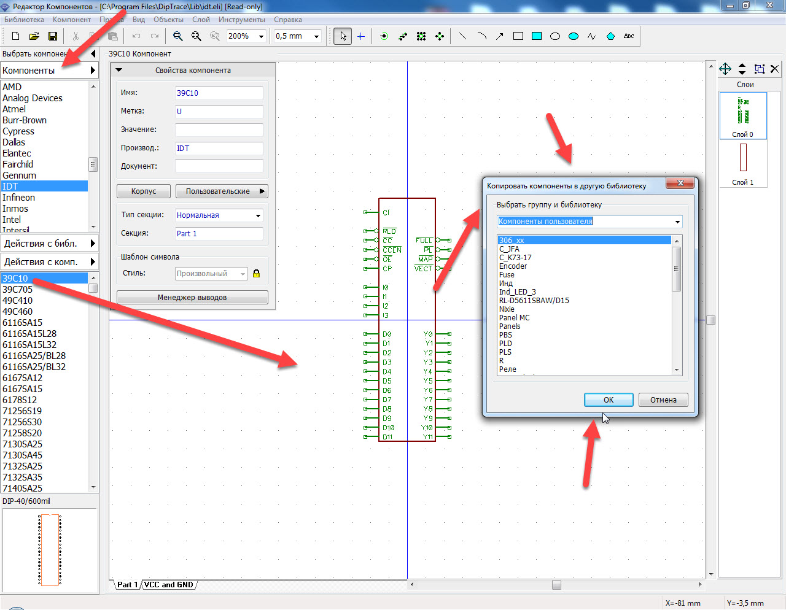Click the template style lock icon
This screenshot has height=610, width=786.
(257, 273)
